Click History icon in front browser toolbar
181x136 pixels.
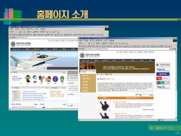(116, 43)
